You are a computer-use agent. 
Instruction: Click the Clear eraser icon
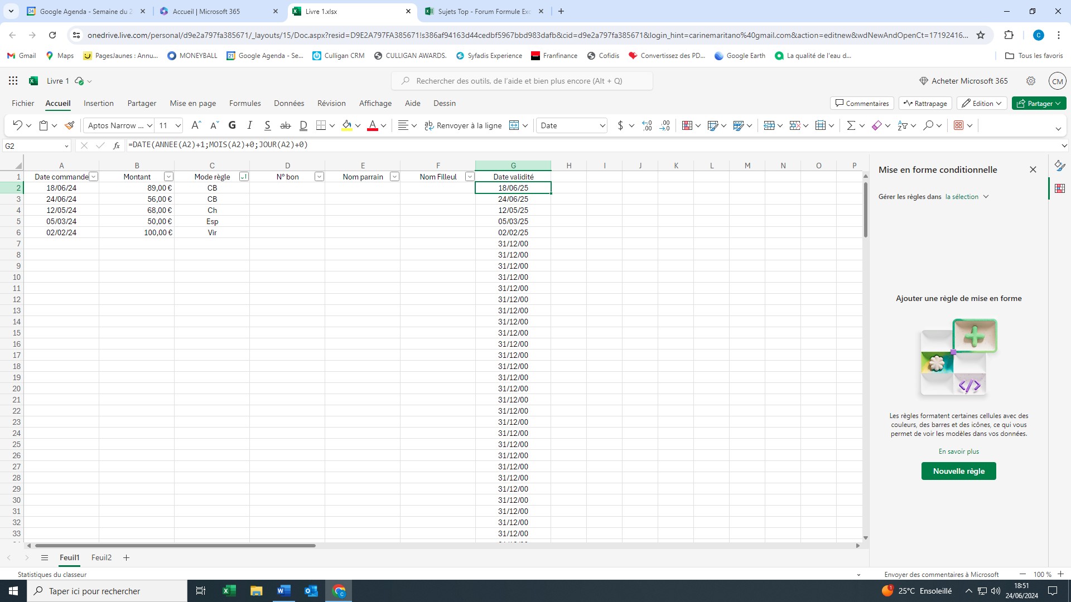click(877, 125)
